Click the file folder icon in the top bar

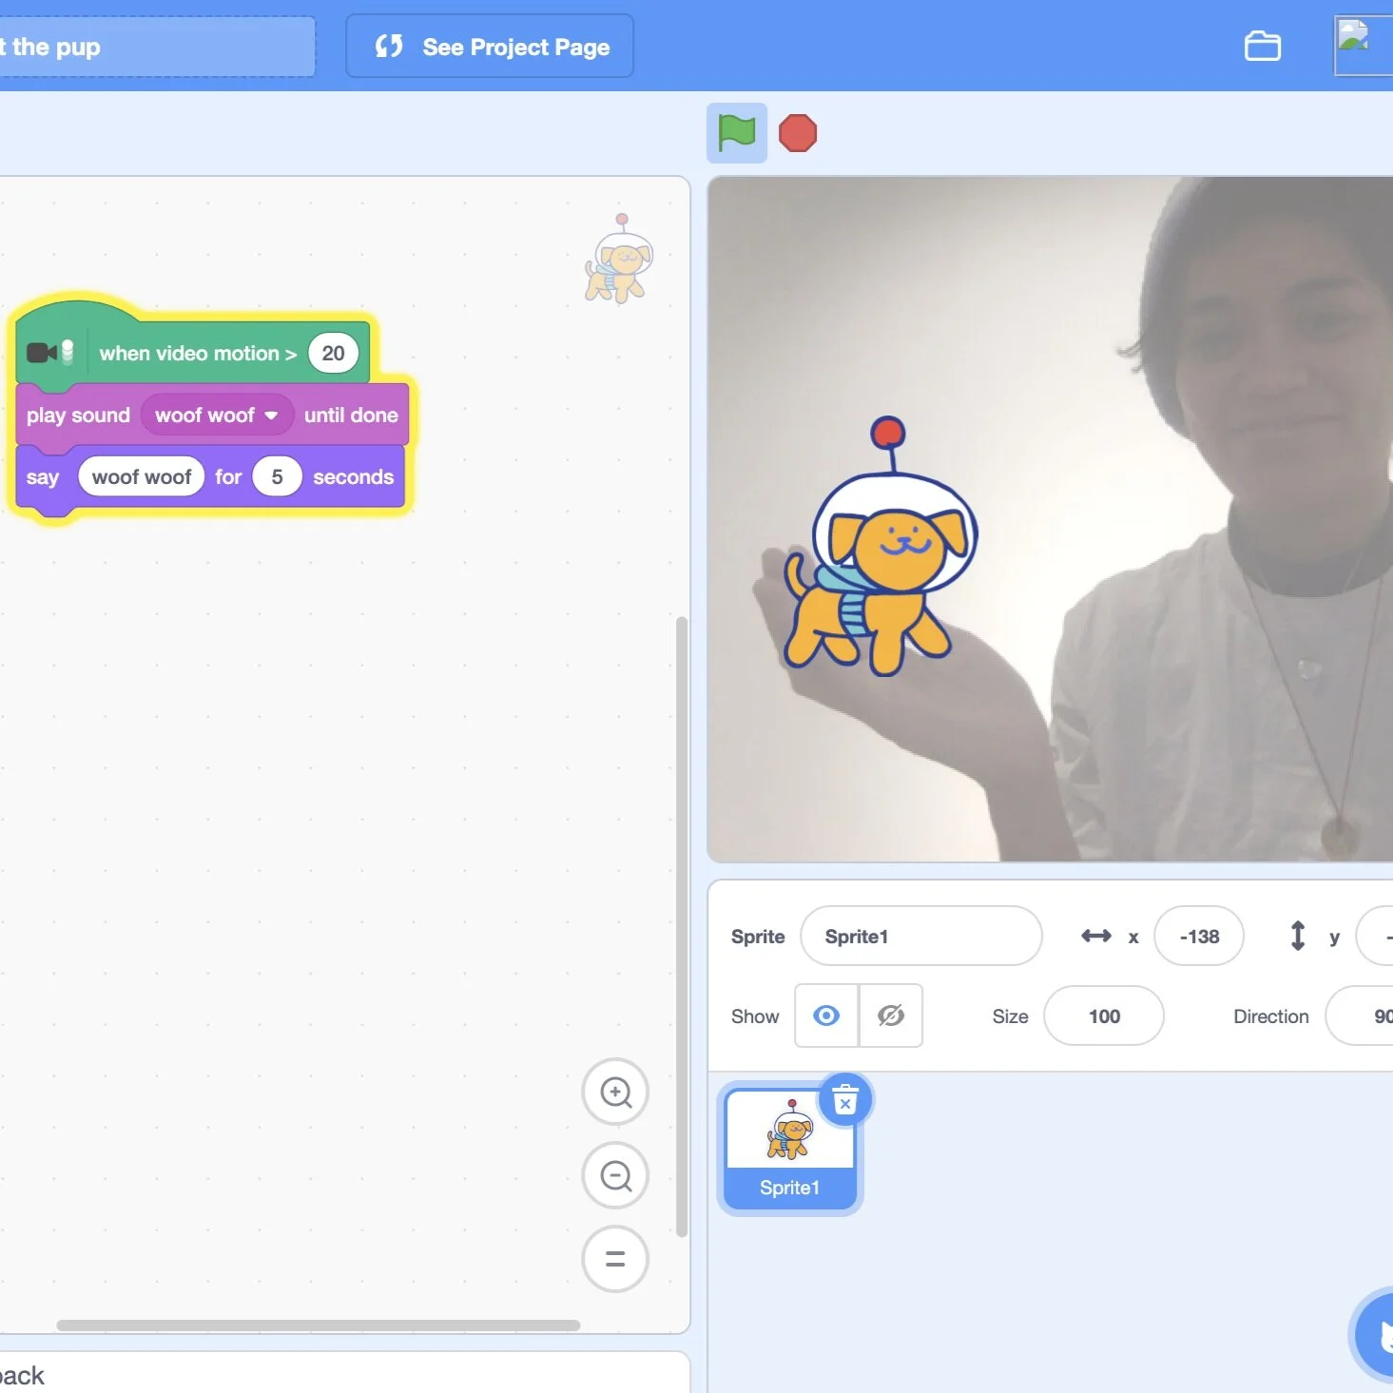click(x=1262, y=46)
